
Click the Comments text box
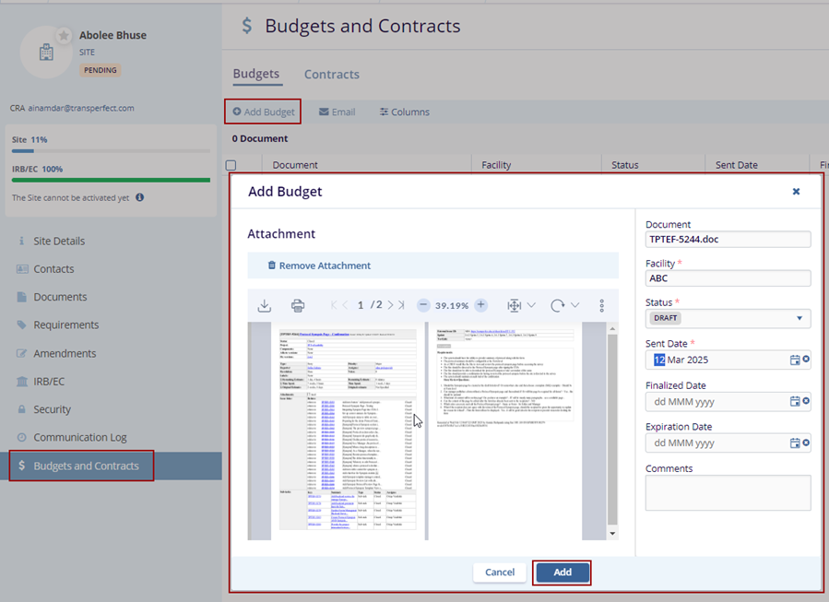pos(728,493)
